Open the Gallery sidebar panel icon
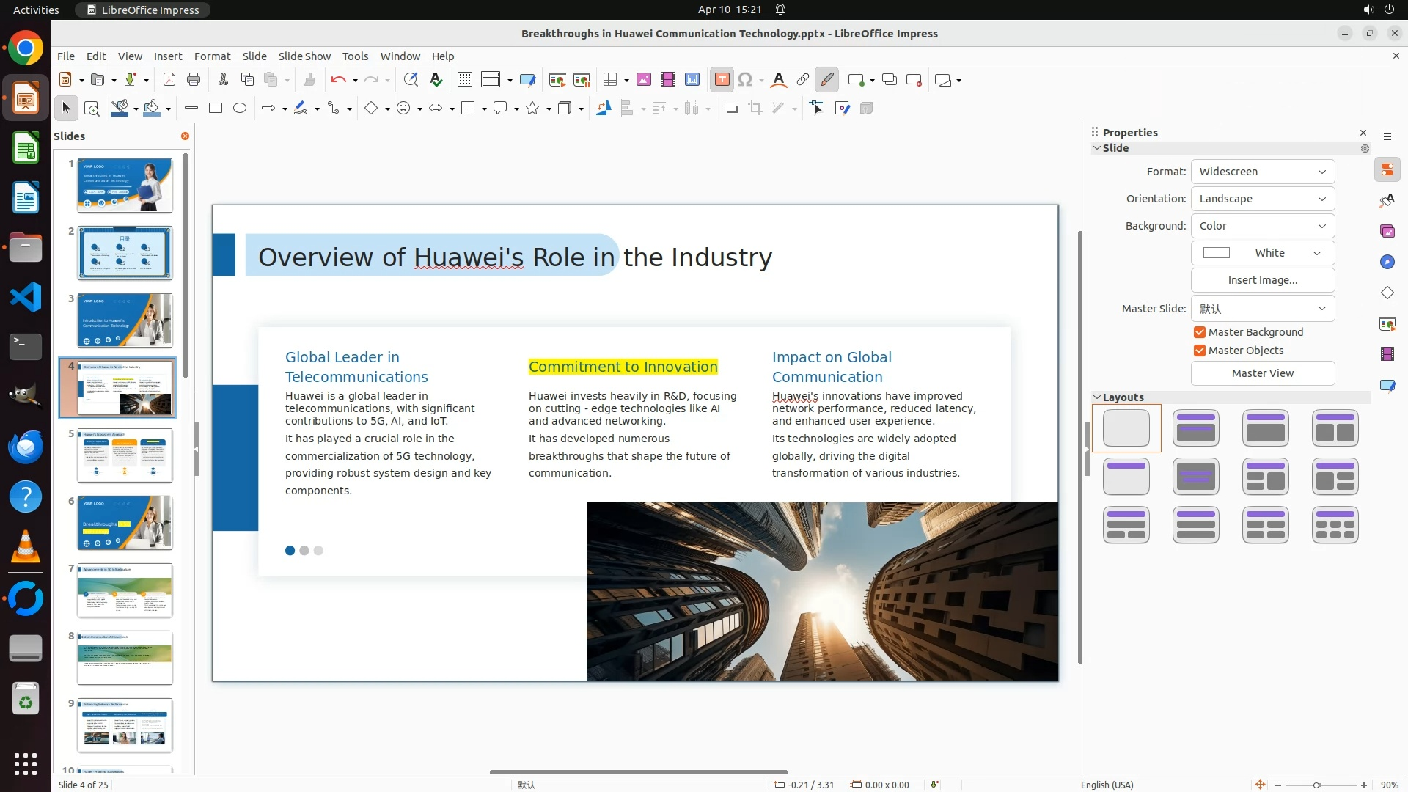1408x792 pixels. pos(1387,232)
